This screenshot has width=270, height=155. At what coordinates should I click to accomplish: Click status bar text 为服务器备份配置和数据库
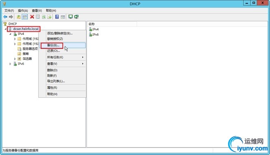(x=20, y=151)
